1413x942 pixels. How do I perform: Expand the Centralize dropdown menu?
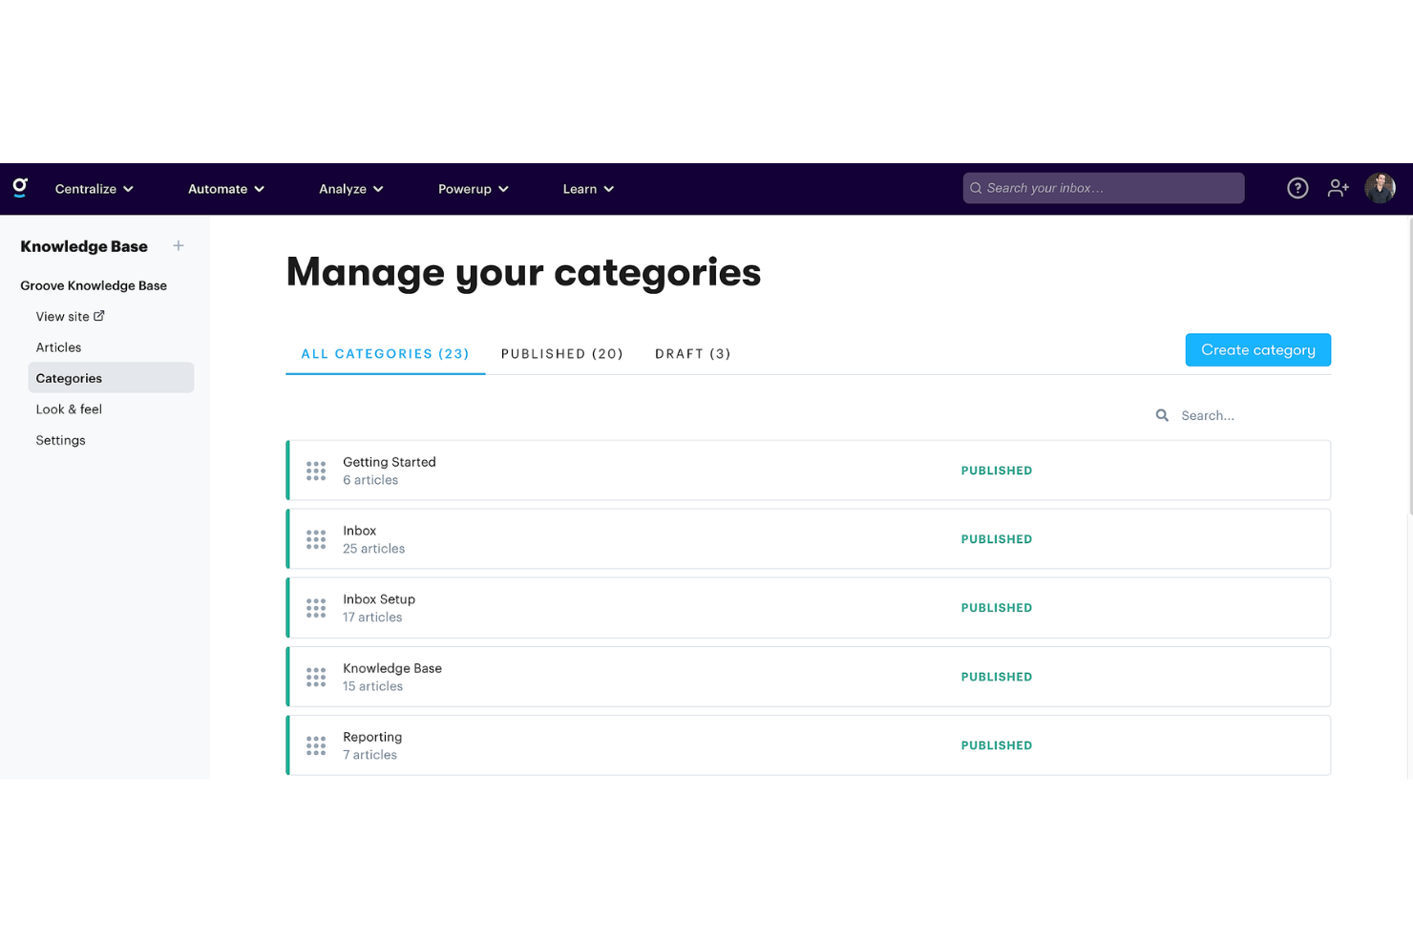pyautogui.click(x=94, y=189)
